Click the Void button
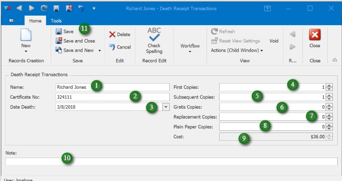Image resolution: width=342 pixels, height=181 pixels. [274, 41]
